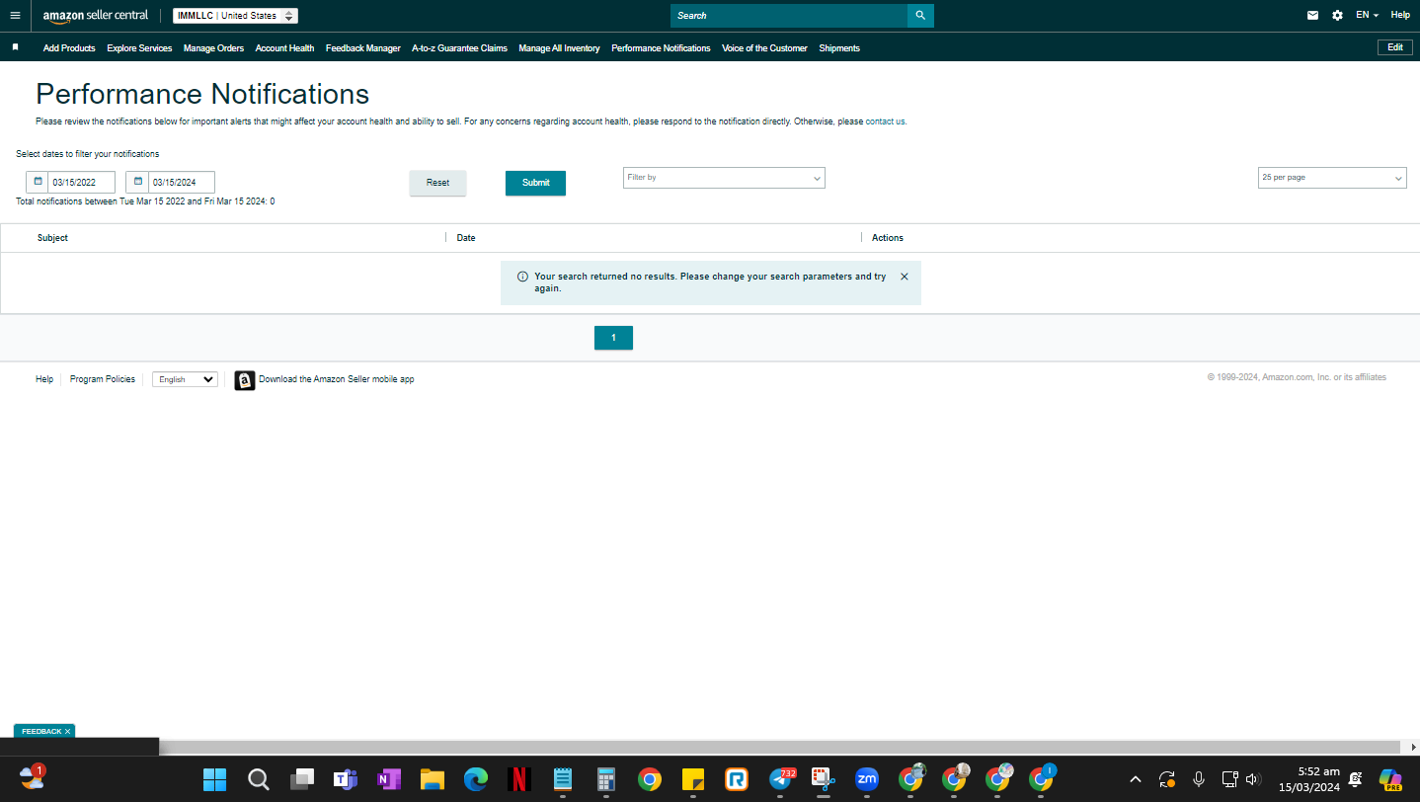Launch Microsoft Edge from the taskbar
The image size is (1420, 802).
[x=476, y=779]
